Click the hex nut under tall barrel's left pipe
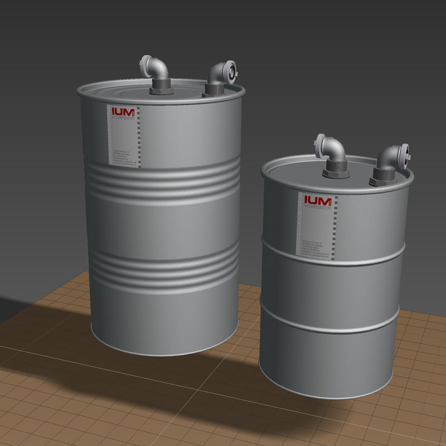The image size is (446, 446). [x=161, y=86]
